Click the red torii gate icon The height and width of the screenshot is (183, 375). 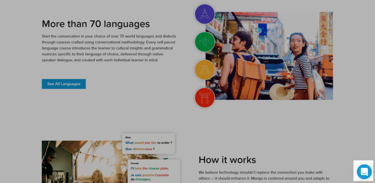205,98
